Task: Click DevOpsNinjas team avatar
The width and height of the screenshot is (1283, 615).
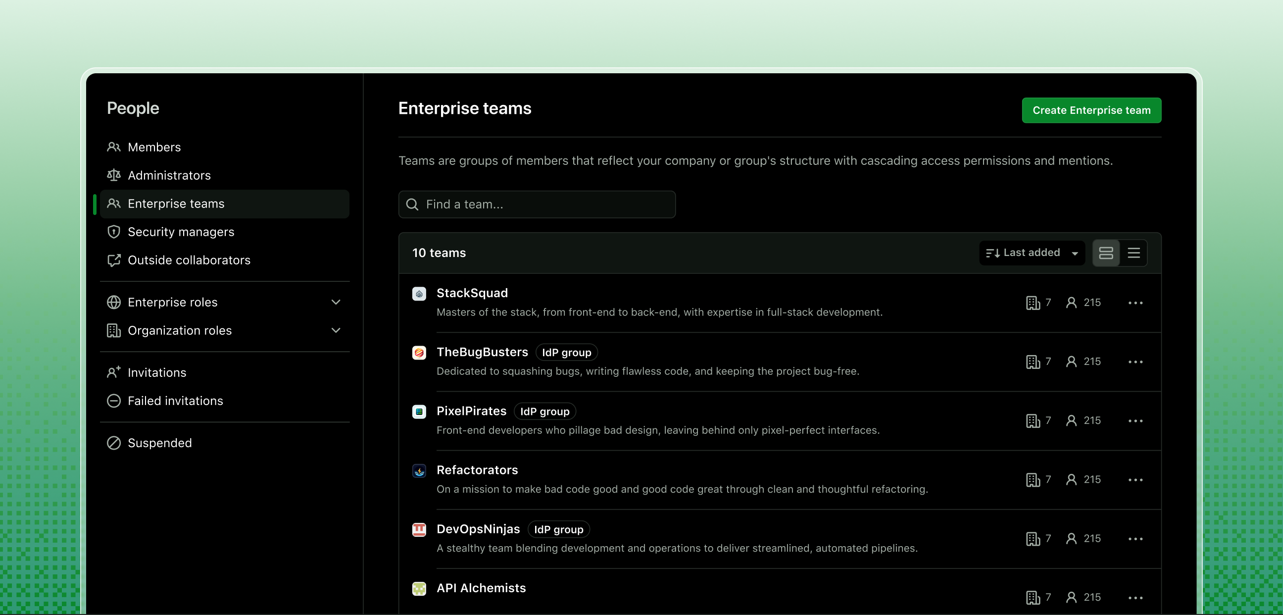Action: tap(419, 529)
